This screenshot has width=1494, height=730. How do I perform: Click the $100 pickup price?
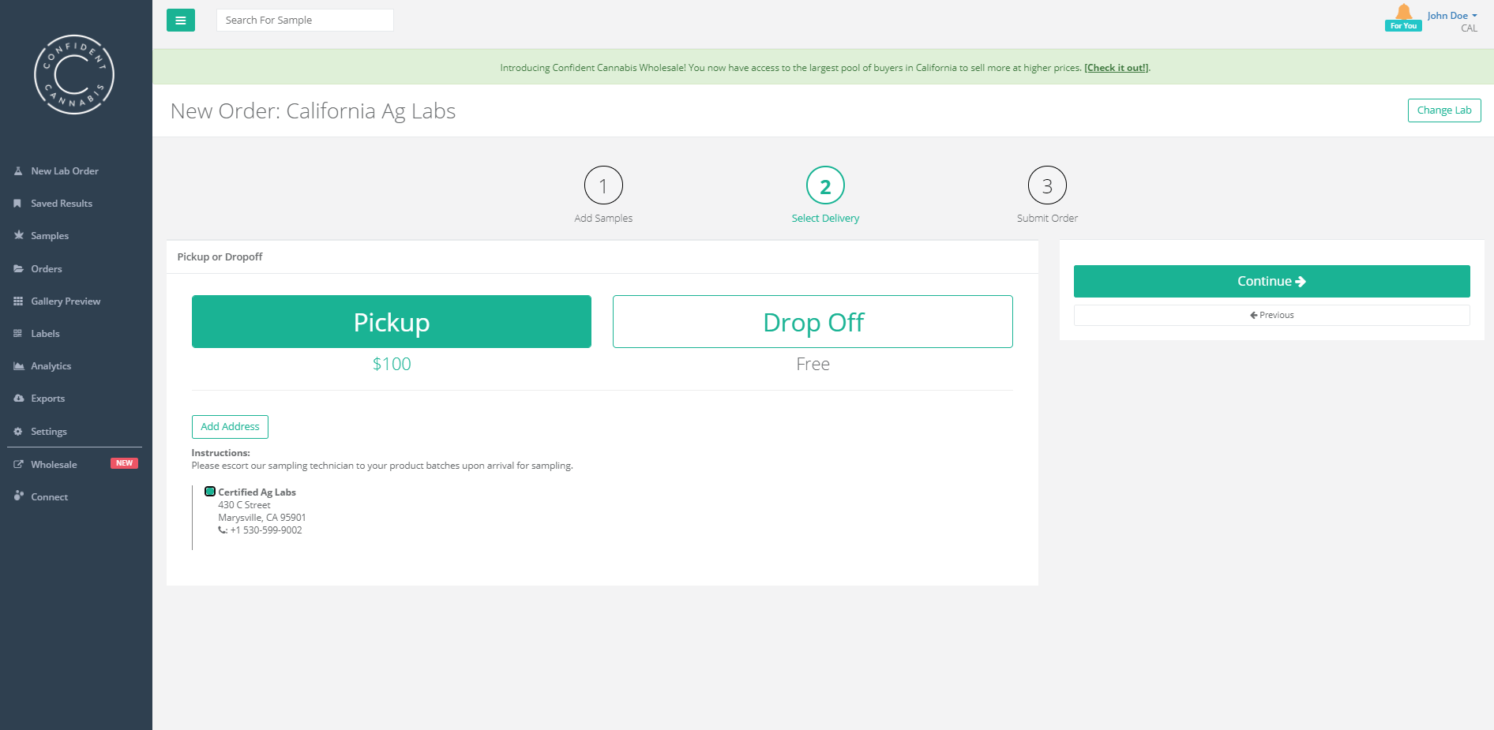click(392, 364)
